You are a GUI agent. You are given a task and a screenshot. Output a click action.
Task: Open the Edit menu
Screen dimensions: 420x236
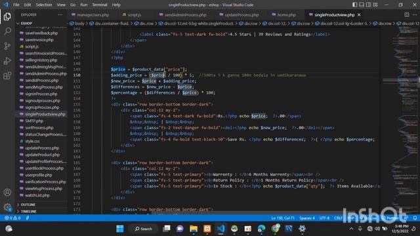(28, 5)
